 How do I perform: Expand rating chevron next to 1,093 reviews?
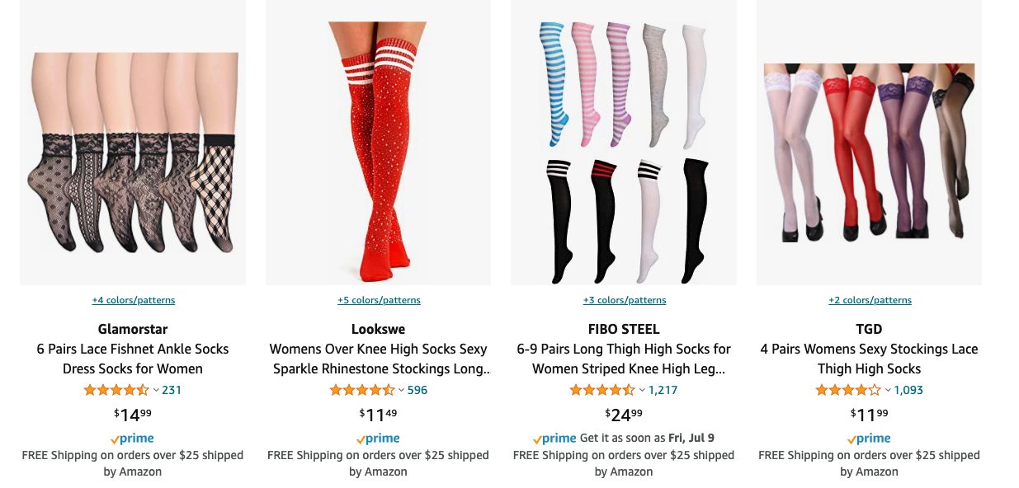point(888,391)
